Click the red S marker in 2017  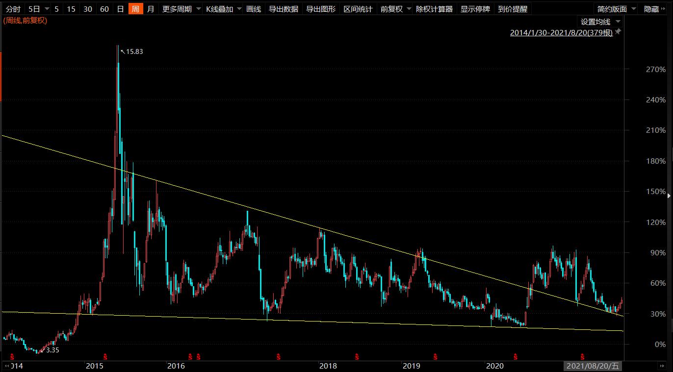[278, 356]
